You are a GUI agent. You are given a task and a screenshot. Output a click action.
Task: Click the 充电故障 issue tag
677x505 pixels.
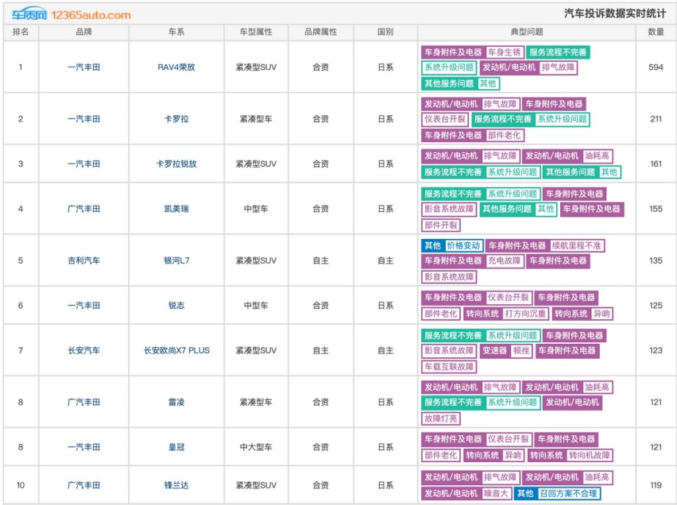504,261
